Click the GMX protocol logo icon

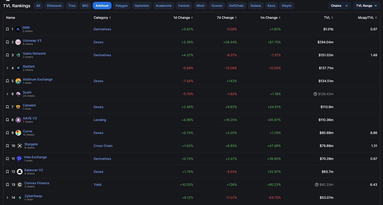(18, 29)
